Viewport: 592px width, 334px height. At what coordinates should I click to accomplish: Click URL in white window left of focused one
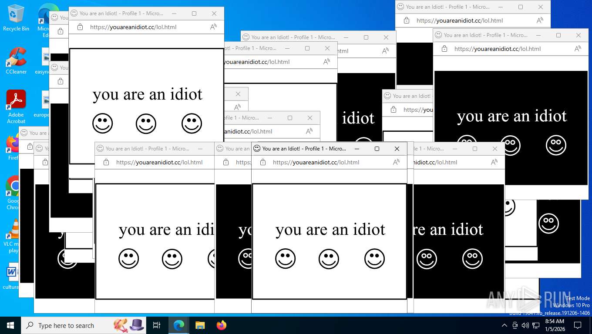coord(159,162)
